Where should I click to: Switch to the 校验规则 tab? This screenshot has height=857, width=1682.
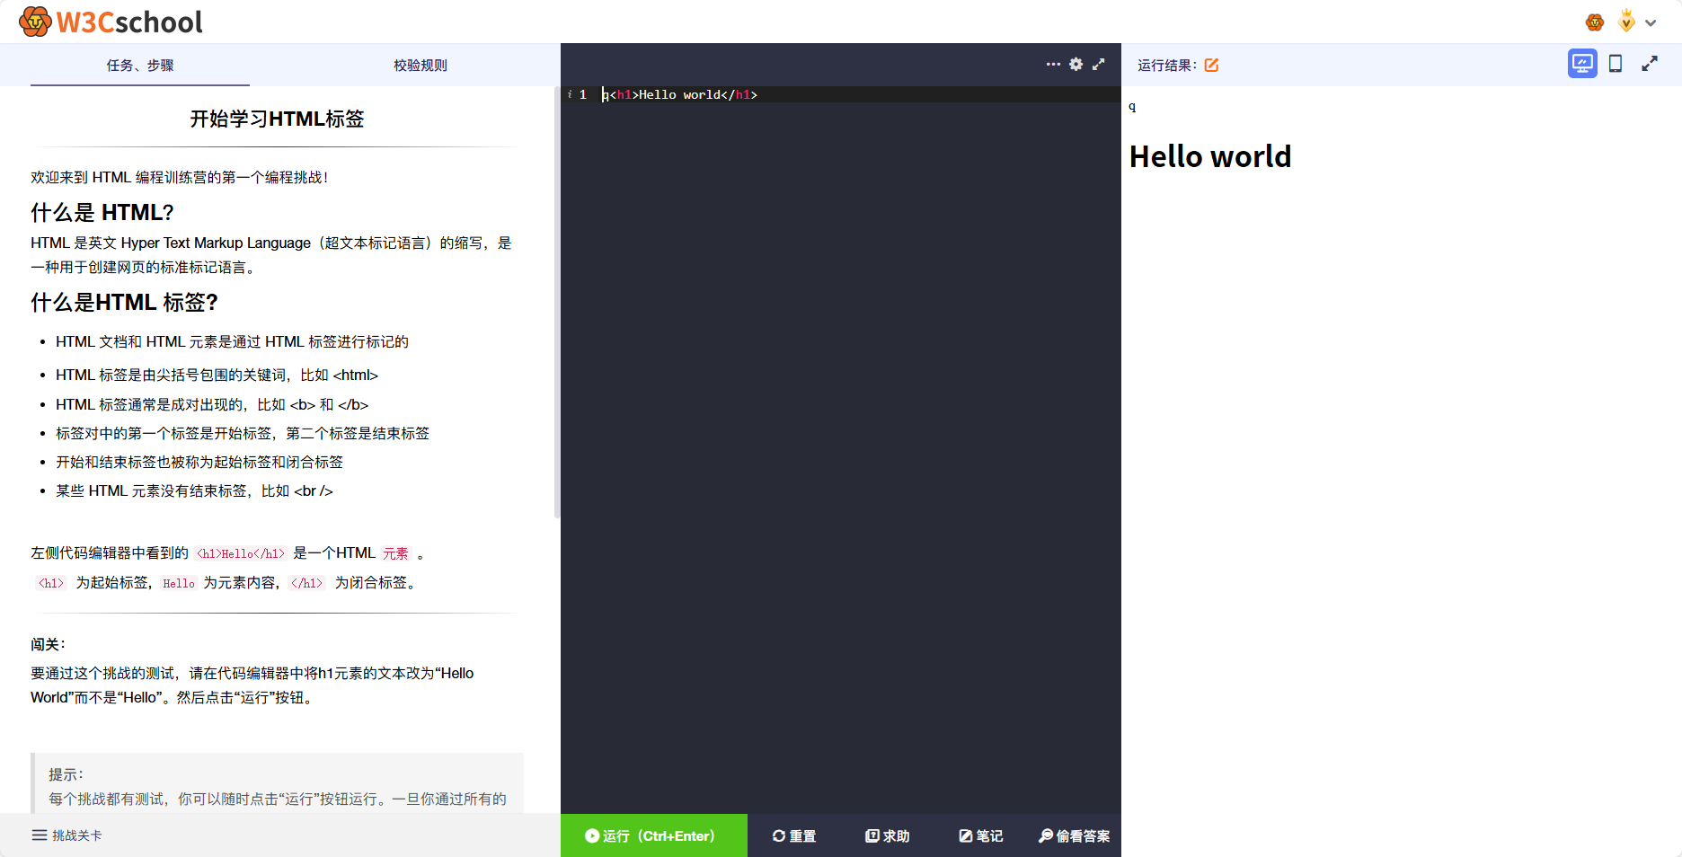click(420, 65)
